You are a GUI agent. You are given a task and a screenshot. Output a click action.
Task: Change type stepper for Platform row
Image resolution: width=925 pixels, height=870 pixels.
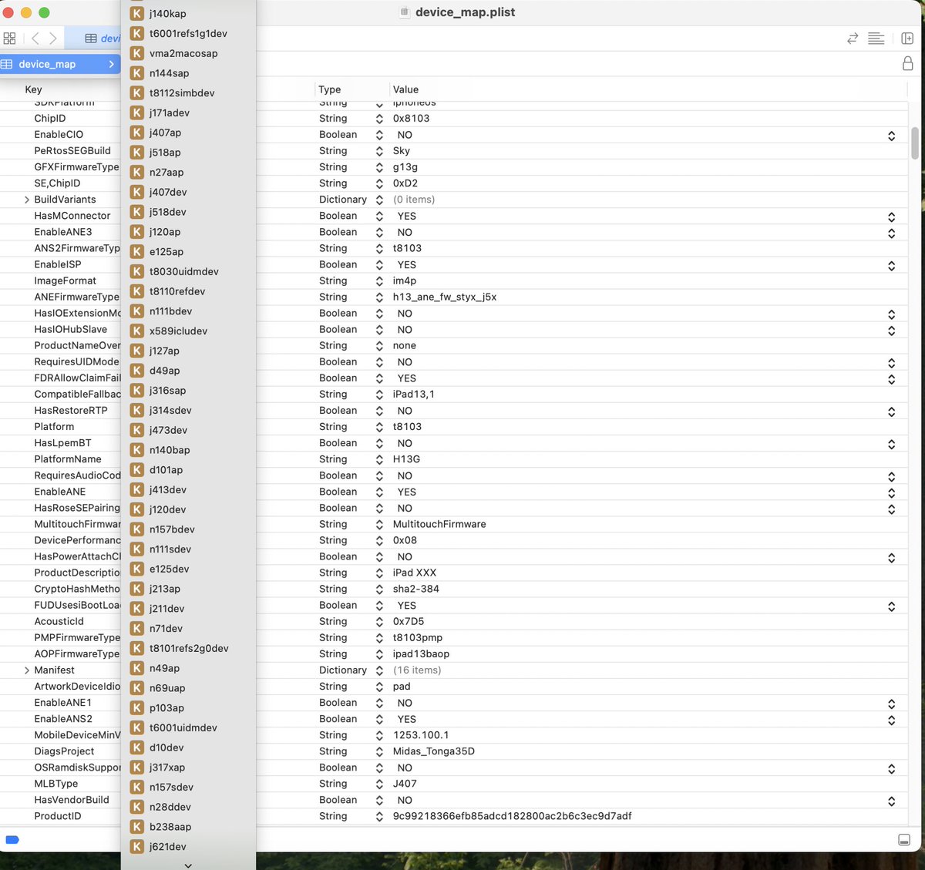point(379,427)
